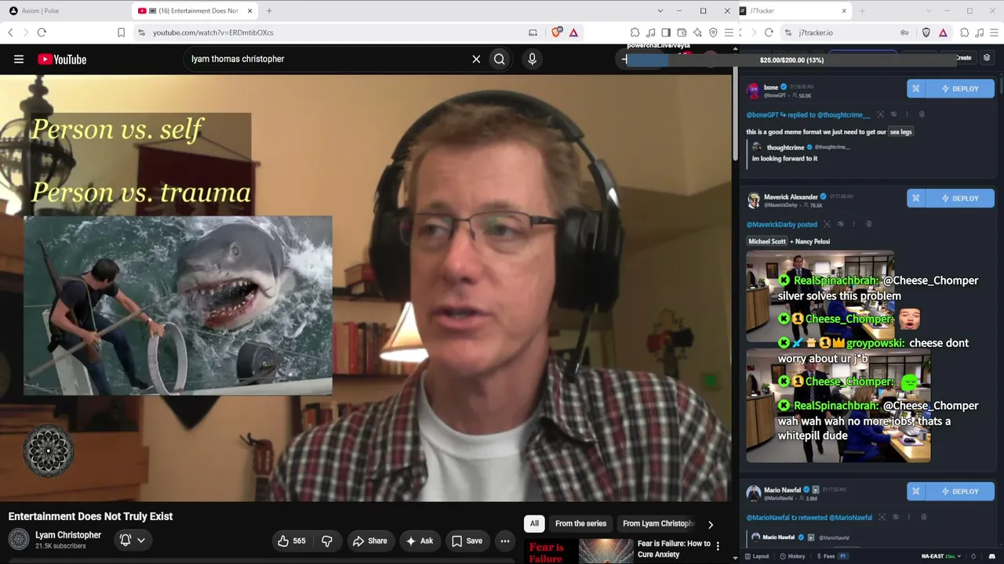Open the J7Tracker window main menu

click(995, 32)
